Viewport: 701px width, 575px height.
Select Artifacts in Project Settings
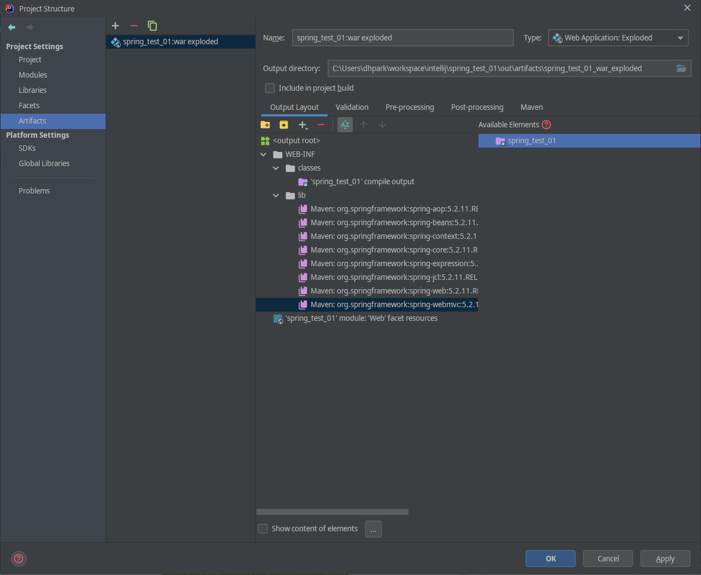click(53, 121)
